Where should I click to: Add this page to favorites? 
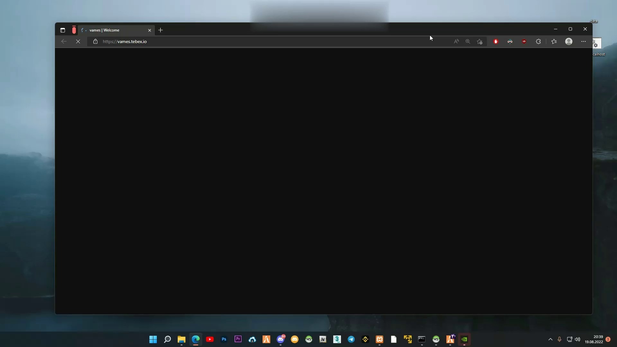click(480, 41)
